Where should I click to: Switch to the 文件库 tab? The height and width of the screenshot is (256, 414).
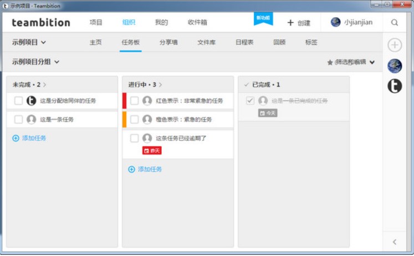click(x=207, y=42)
